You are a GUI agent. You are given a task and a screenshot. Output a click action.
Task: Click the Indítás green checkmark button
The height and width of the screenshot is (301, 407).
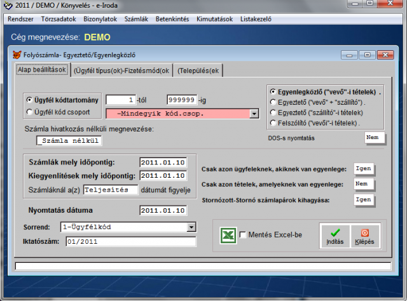coord(334,236)
